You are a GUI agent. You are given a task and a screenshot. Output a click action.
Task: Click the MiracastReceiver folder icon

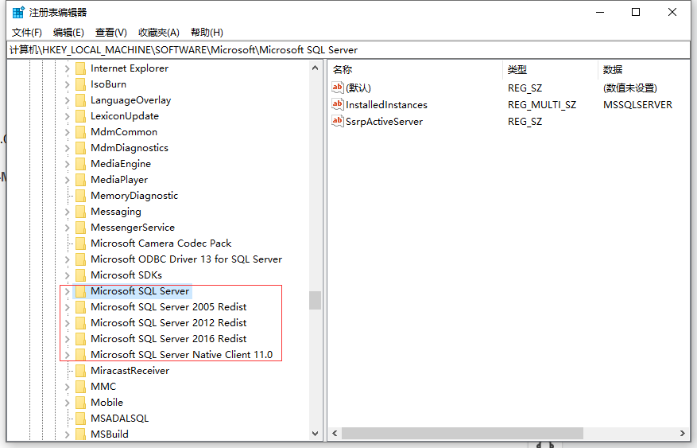pyautogui.click(x=80, y=371)
